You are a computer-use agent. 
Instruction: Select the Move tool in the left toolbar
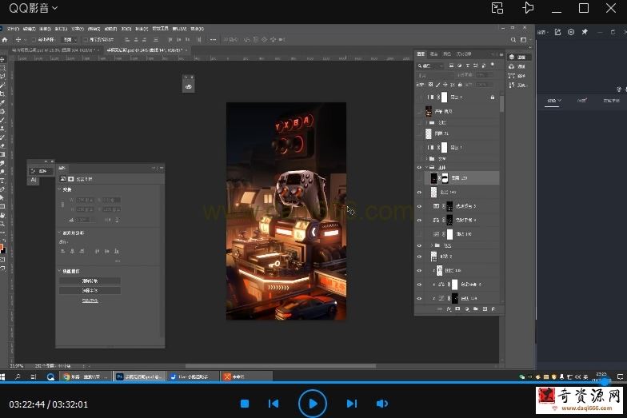pos(2,59)
